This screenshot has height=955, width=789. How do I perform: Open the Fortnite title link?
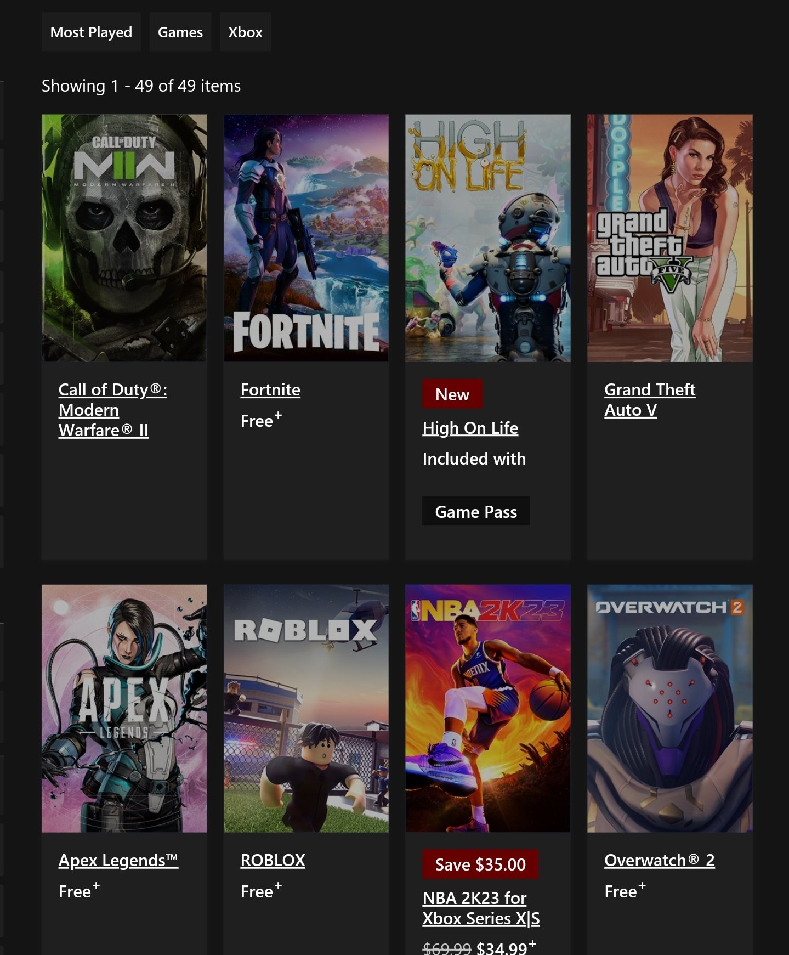pos(270,390)
